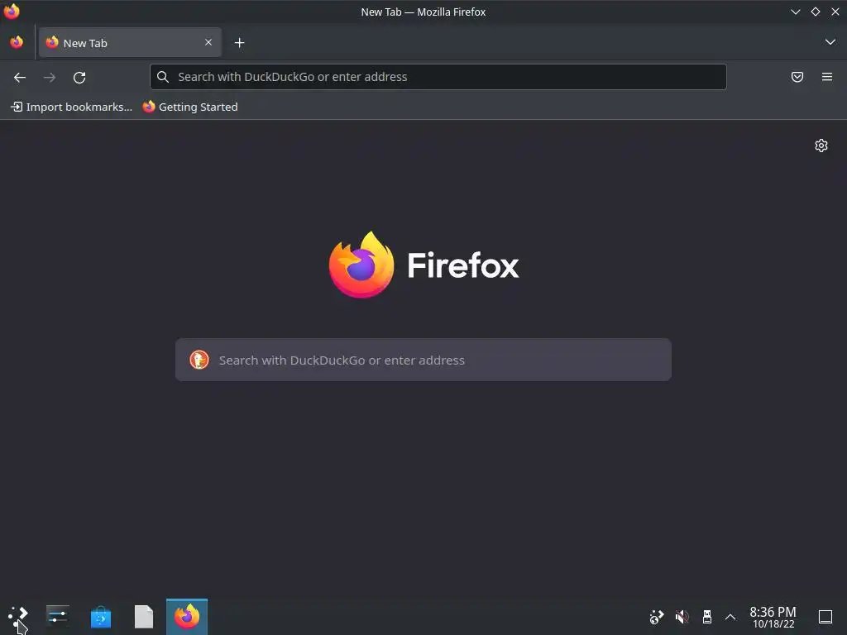Close the New Tab tab
The width and height of the screenshot is (847, 635).
(x=208, y=42)
